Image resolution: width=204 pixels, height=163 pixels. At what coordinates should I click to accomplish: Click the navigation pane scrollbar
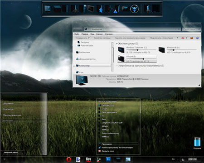click(x=112, y=57)
